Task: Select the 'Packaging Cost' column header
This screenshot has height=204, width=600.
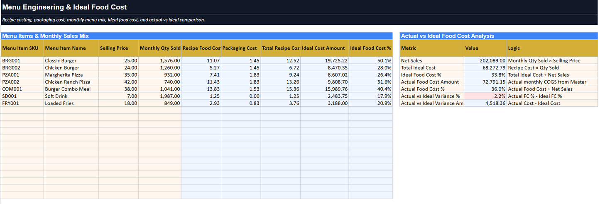Action: click(241, 48)
